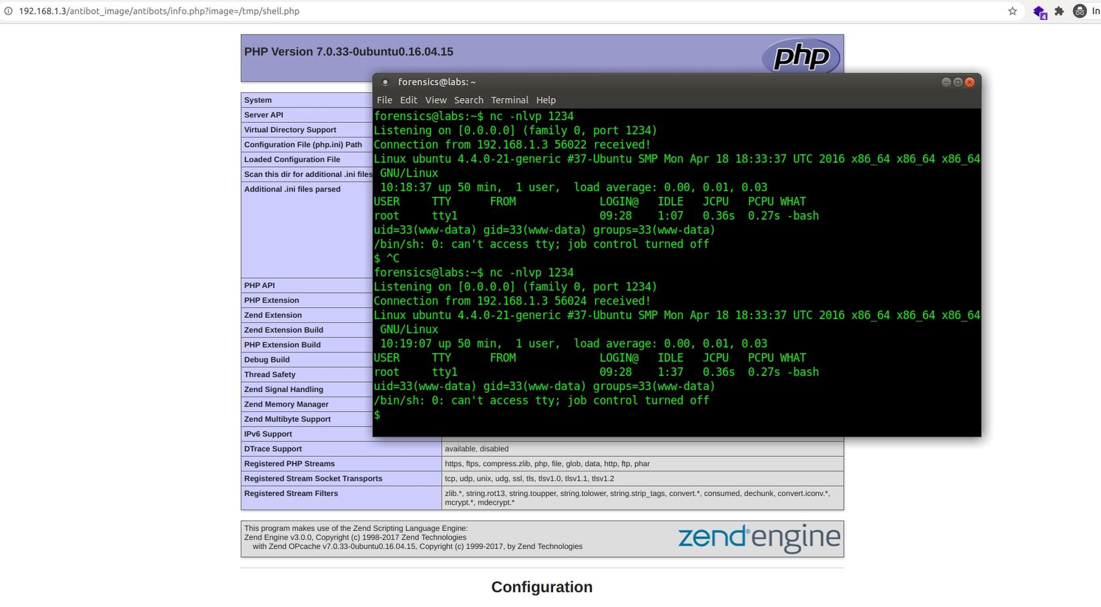Click the IPv6 Support row label
Screen dimensions: 1101x607
[x=268, y=434]
